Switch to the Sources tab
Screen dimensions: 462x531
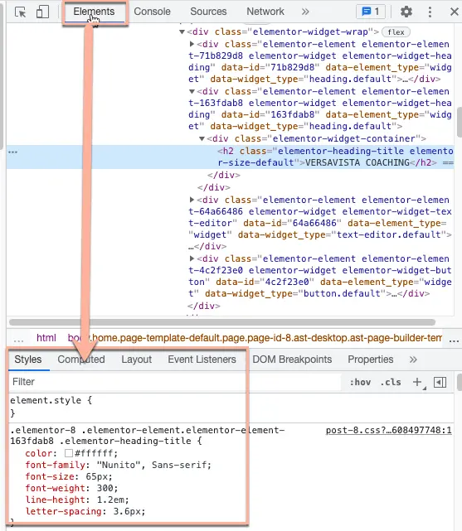coord(208,12)
